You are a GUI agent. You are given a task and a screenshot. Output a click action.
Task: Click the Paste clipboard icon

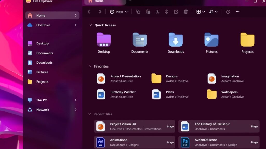[148, 12]
